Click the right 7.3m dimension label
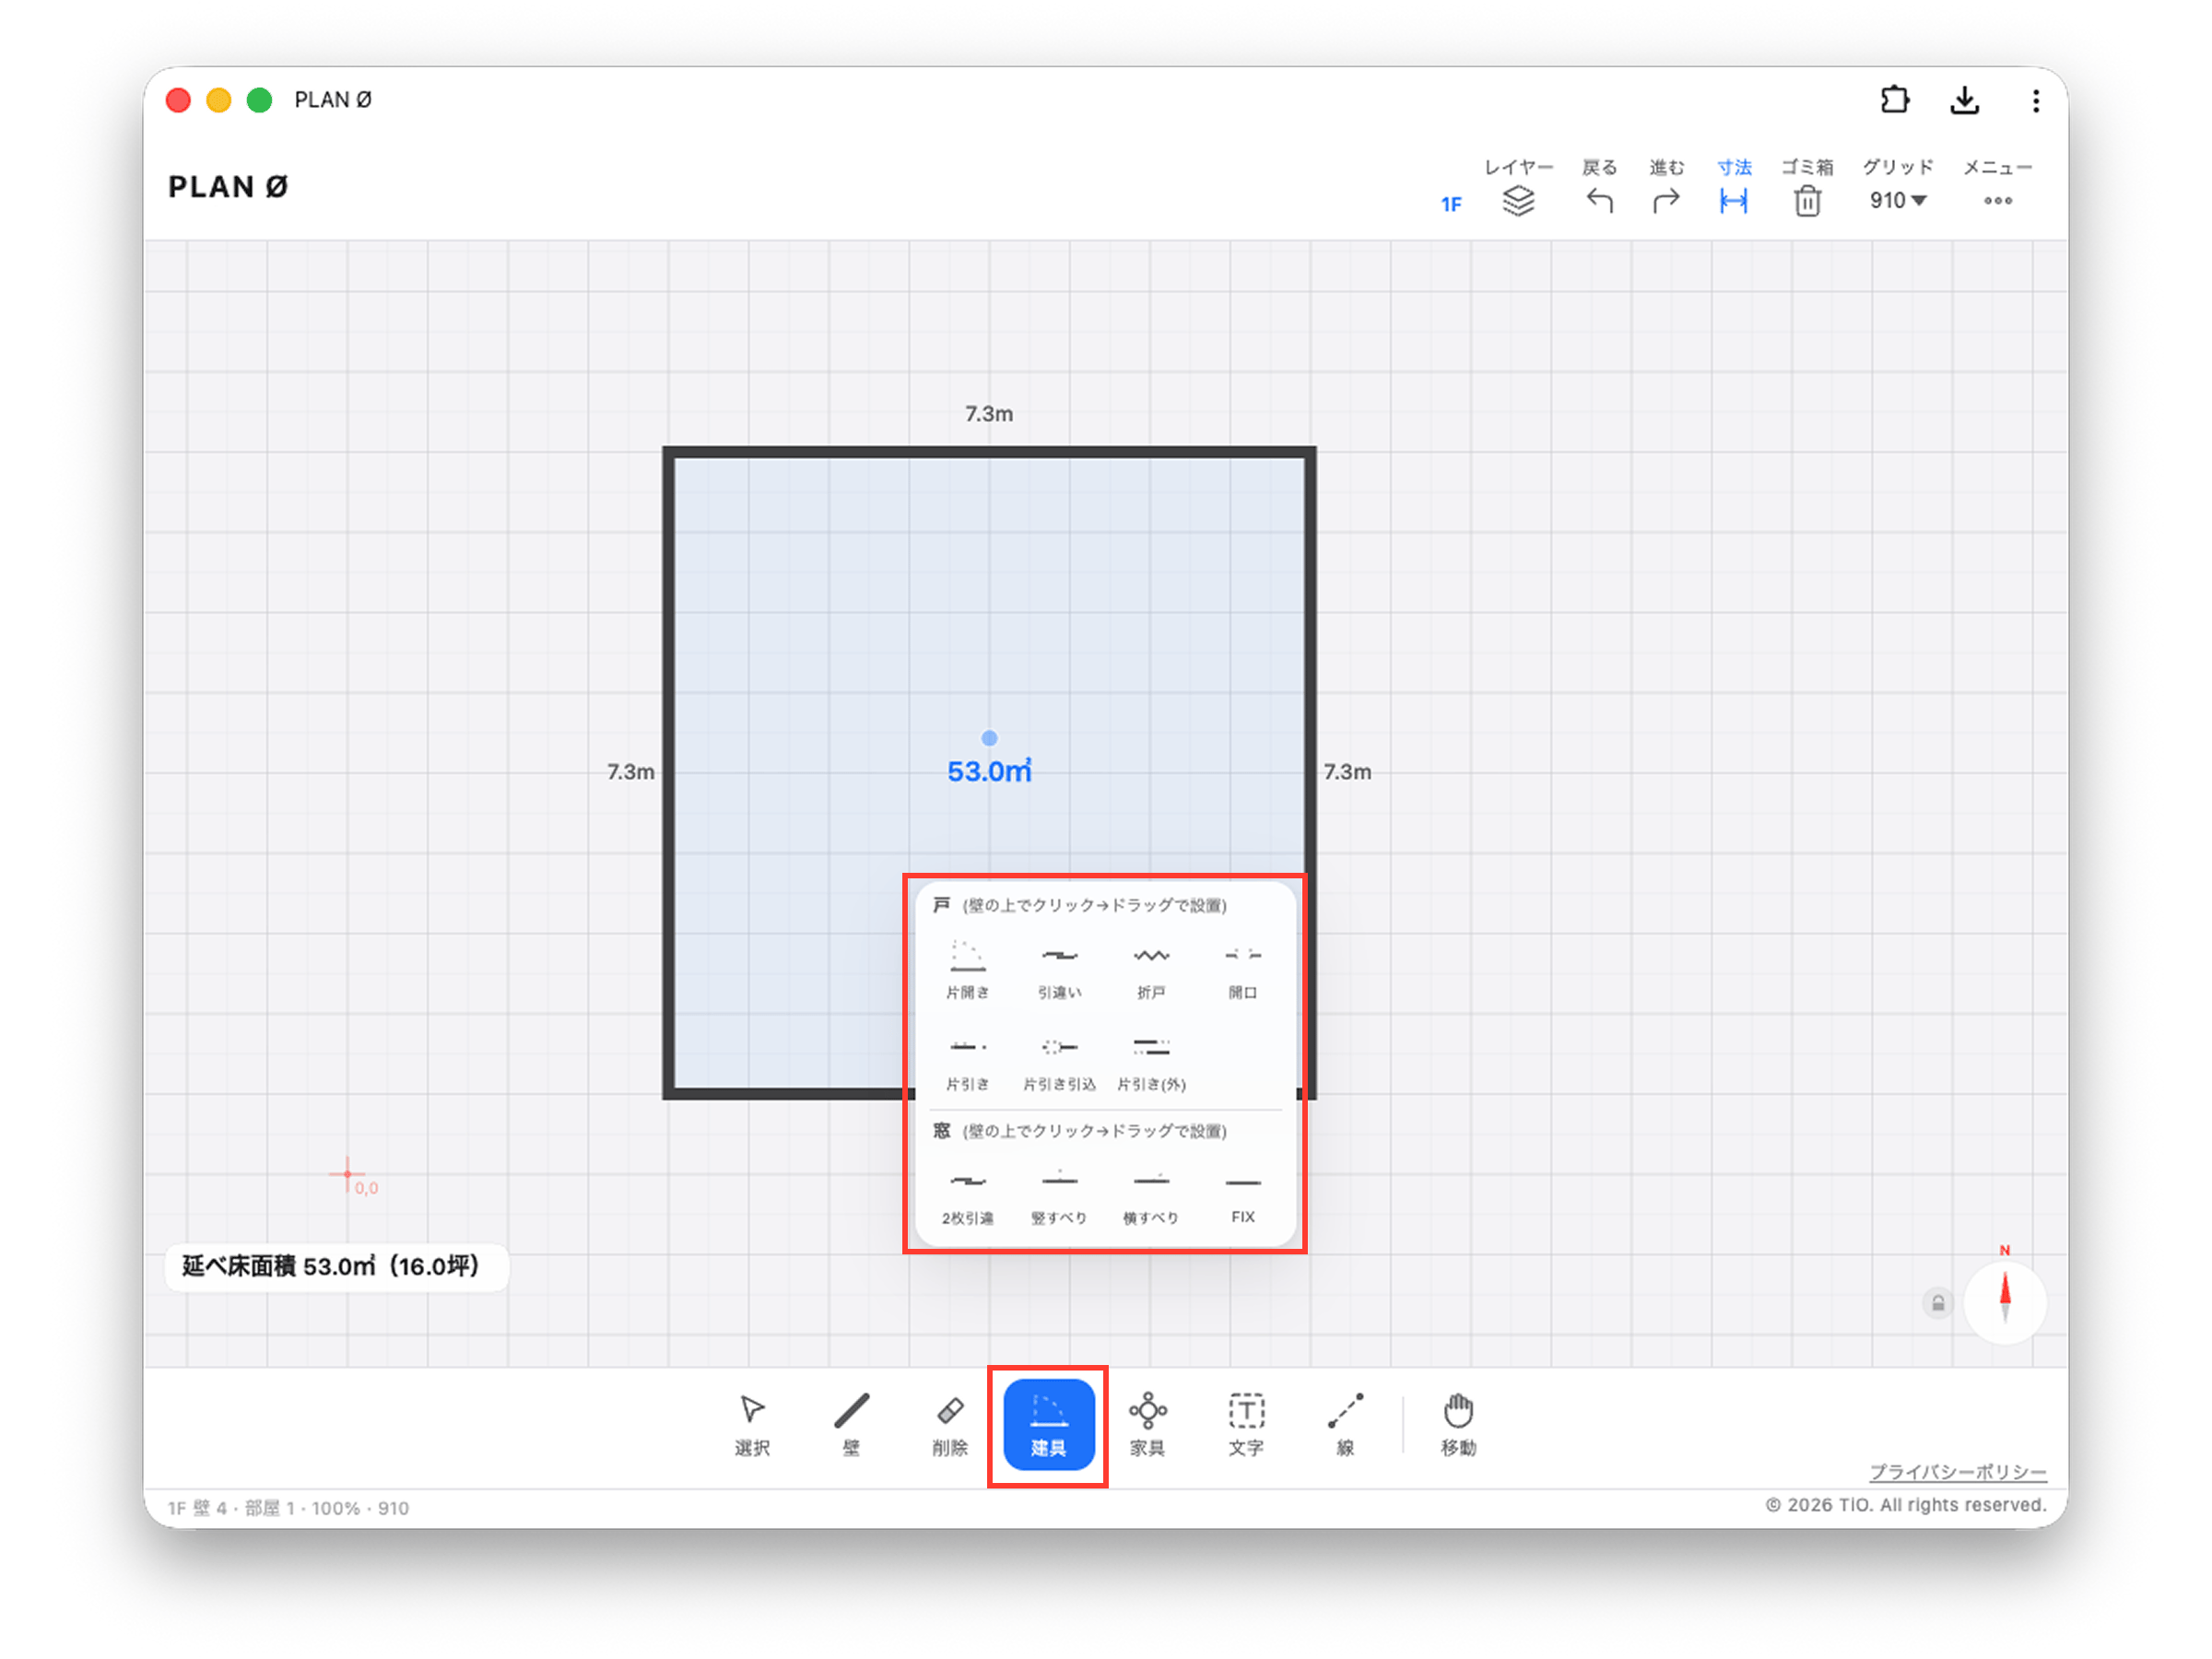 [x=1347, y=771]
